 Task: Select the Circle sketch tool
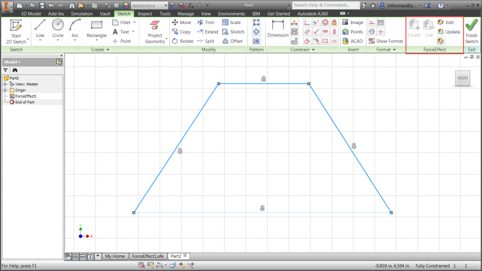click(x=58, y=29)
